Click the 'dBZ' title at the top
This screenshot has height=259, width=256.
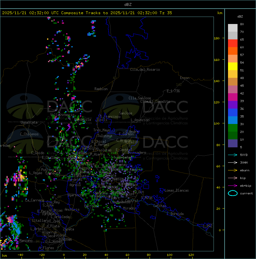pyautogui.click(x=128, y=4)
